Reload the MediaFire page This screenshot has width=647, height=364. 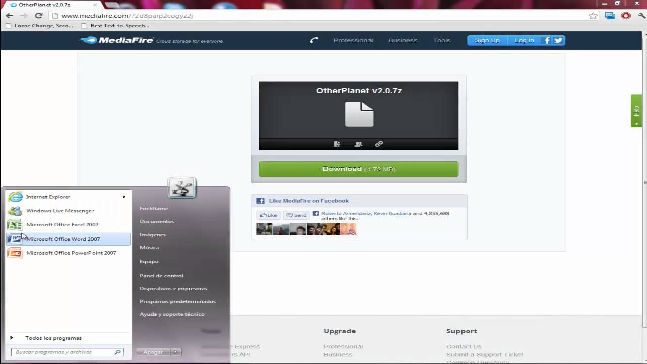tap(38, 16)
